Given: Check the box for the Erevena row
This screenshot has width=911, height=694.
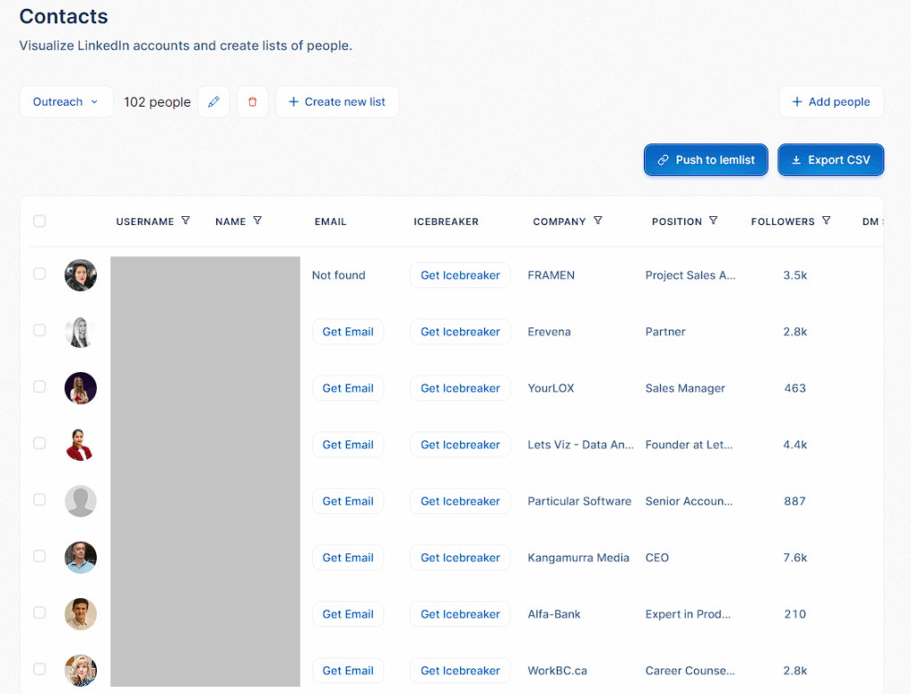Looking at the screenshot, I should 39,330.
